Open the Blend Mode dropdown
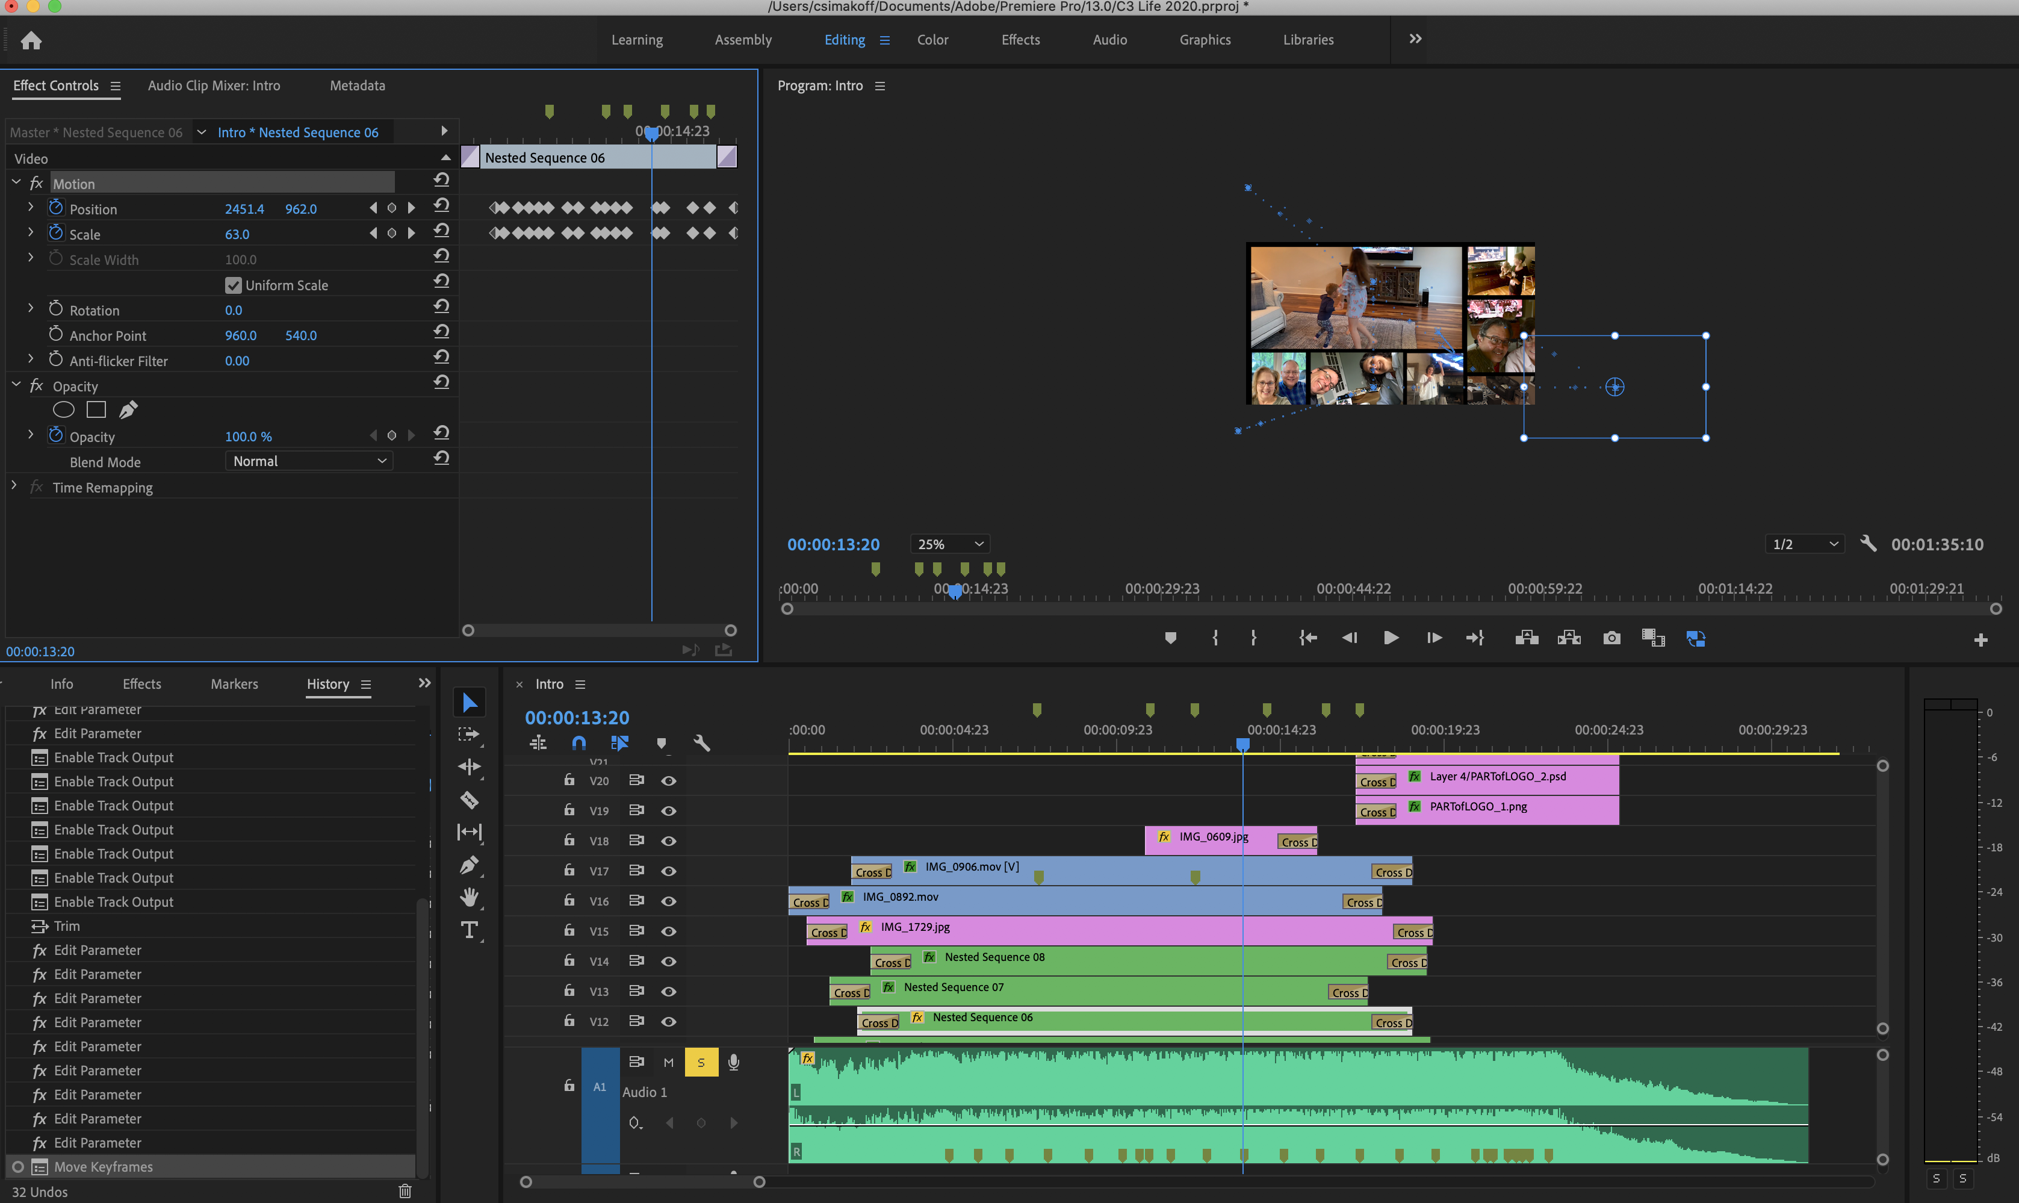 [305, 461]
